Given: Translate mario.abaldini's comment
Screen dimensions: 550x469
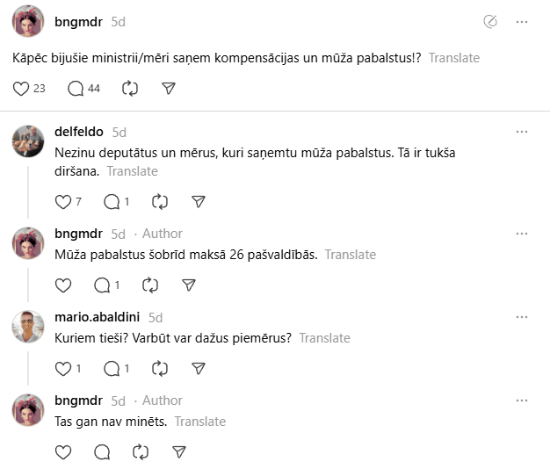Looking at the screenshot, I should tap(324, 338).
